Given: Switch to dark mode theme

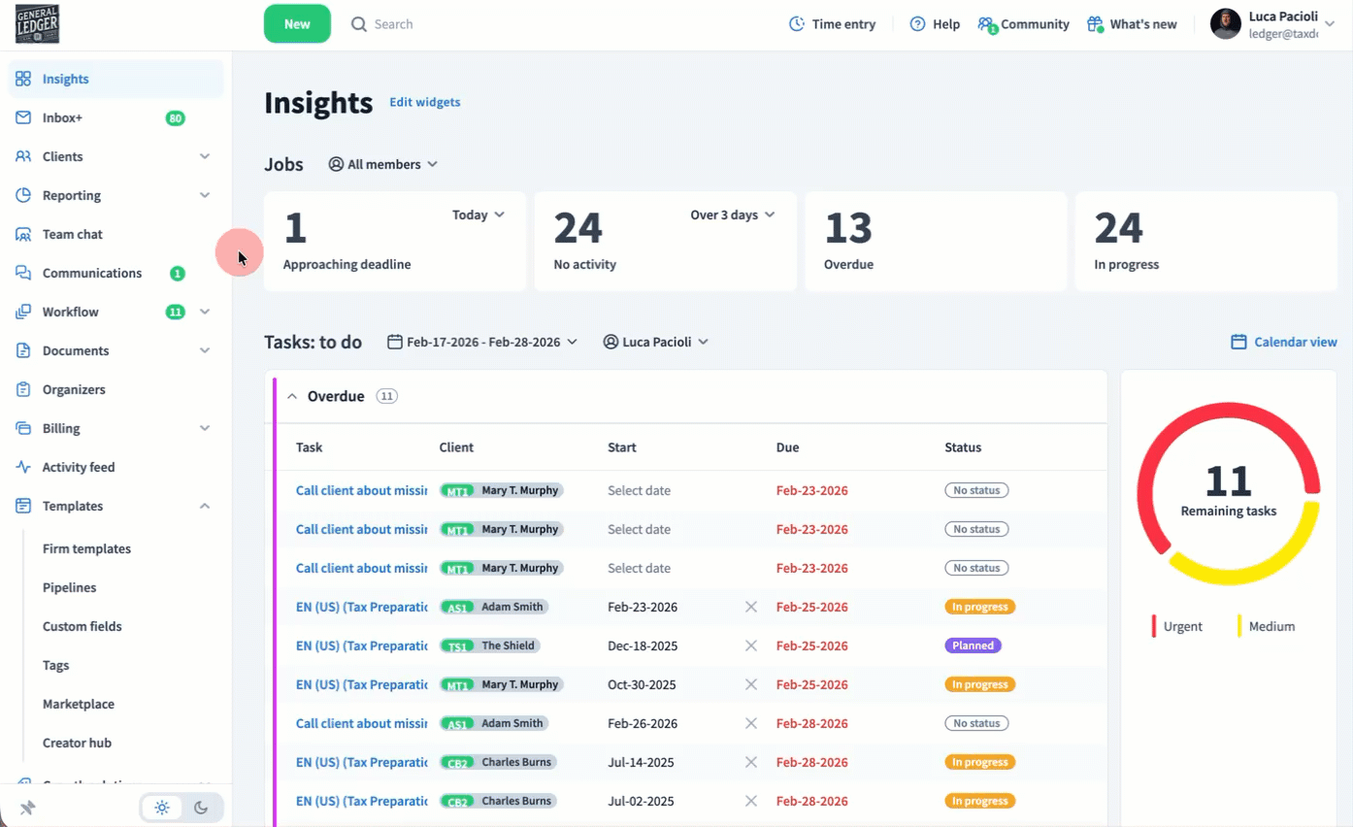Looking at the screenshot, I should 201,808.
